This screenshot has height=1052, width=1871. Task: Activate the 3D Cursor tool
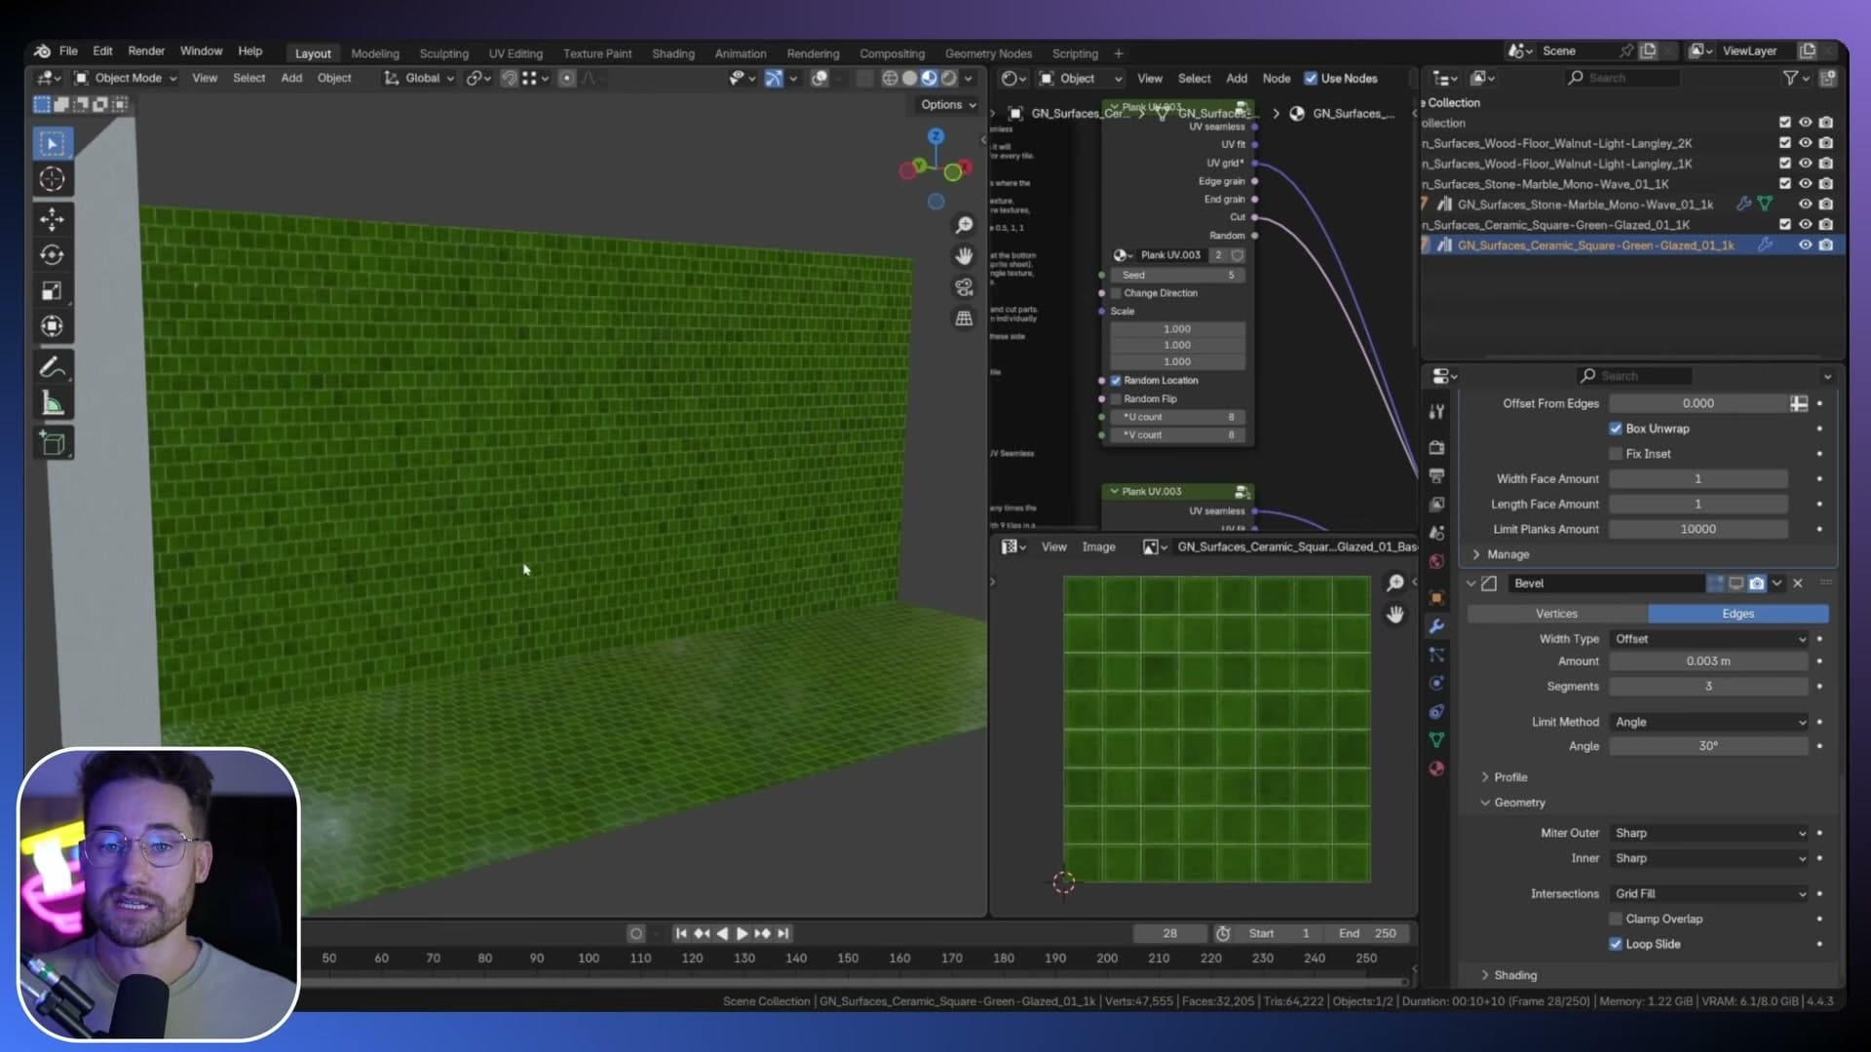tap(52, 179)
